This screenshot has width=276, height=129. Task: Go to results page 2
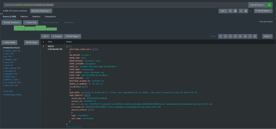click(225, 36)
